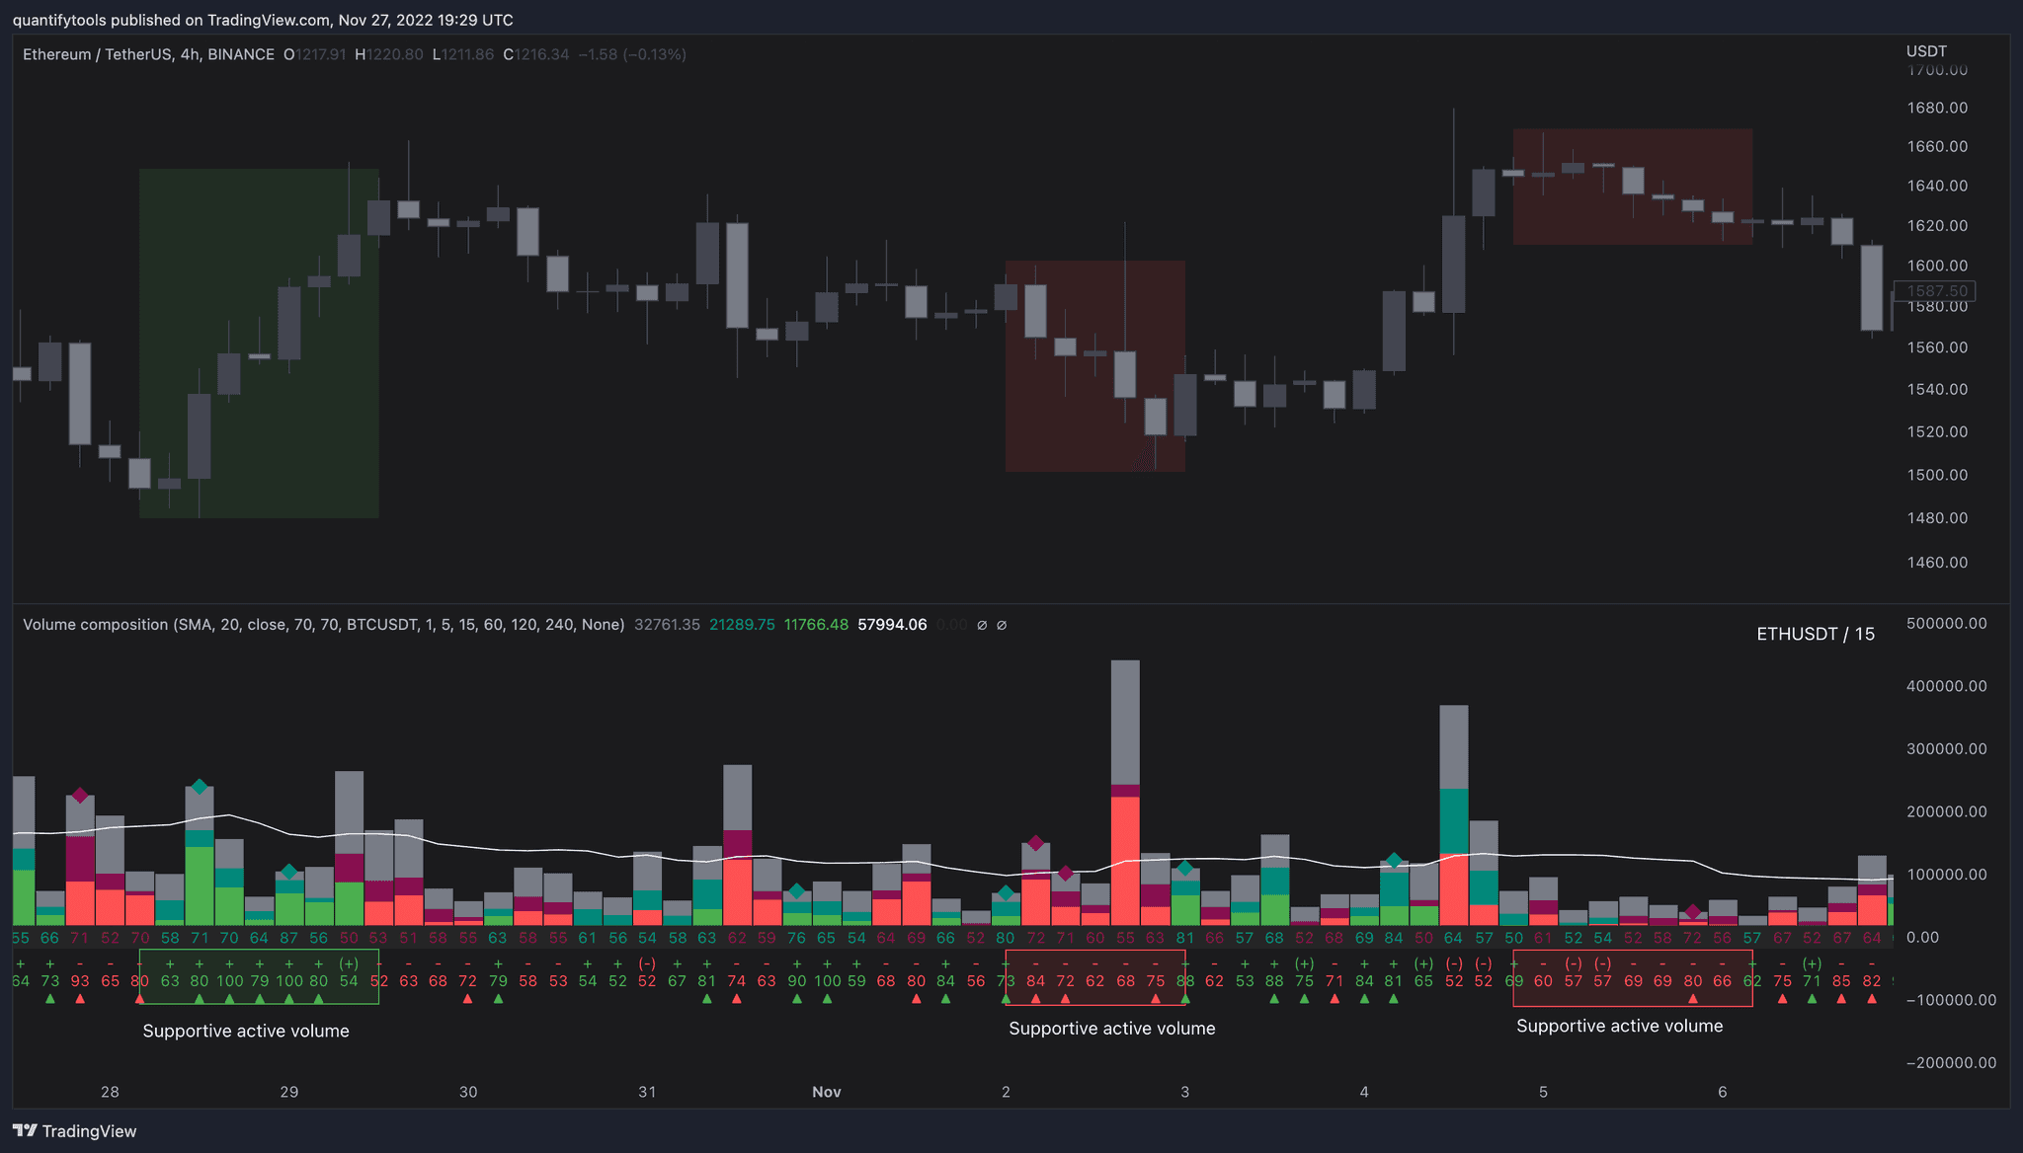Screen dimensions: 2023x1153
Task: Select leftmost Supportive active volume text annotation
Action: click(246, 1031)
